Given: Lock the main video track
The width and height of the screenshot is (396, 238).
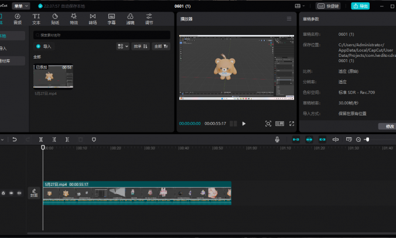Looking at the screenshot, I should click(4, 193).
